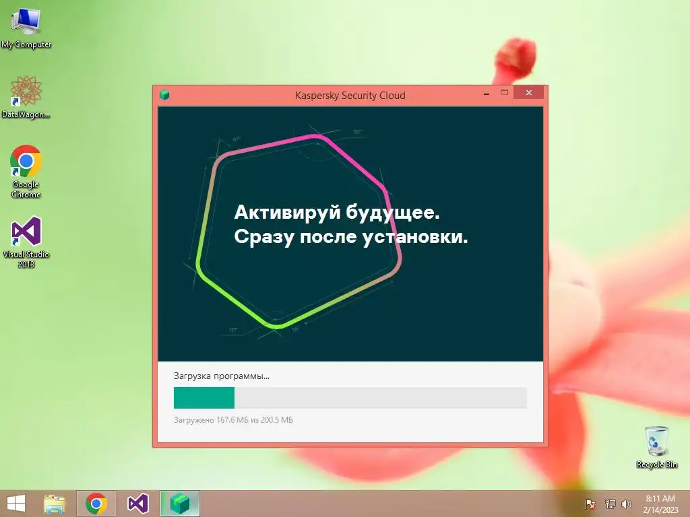Viewport: 690px width, 517px height.
Task: Select Kaspersky installer taskbar button
Action: 179,504
